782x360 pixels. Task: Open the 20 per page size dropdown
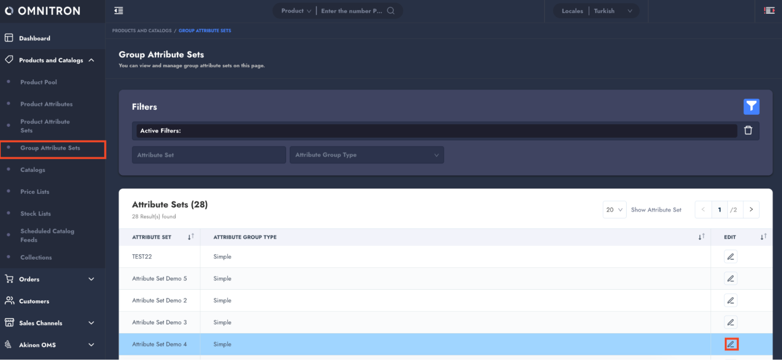tap(614, 210)
